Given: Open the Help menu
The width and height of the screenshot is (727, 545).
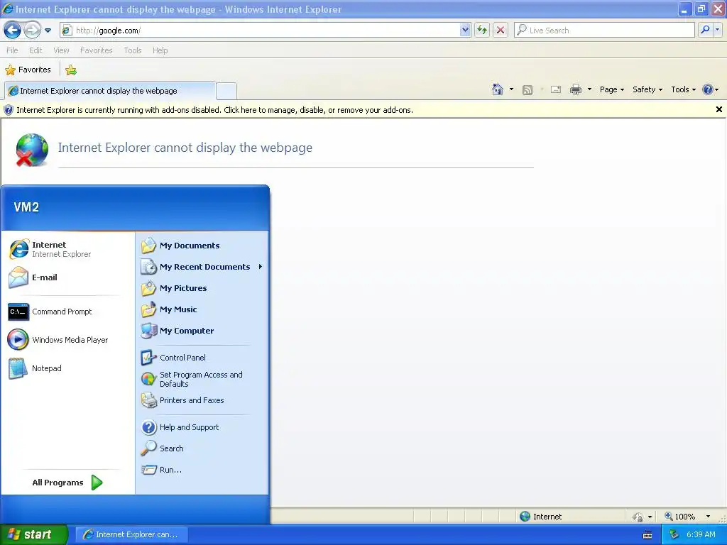Looking at the screenshot, I should click(x=160, y=50).
